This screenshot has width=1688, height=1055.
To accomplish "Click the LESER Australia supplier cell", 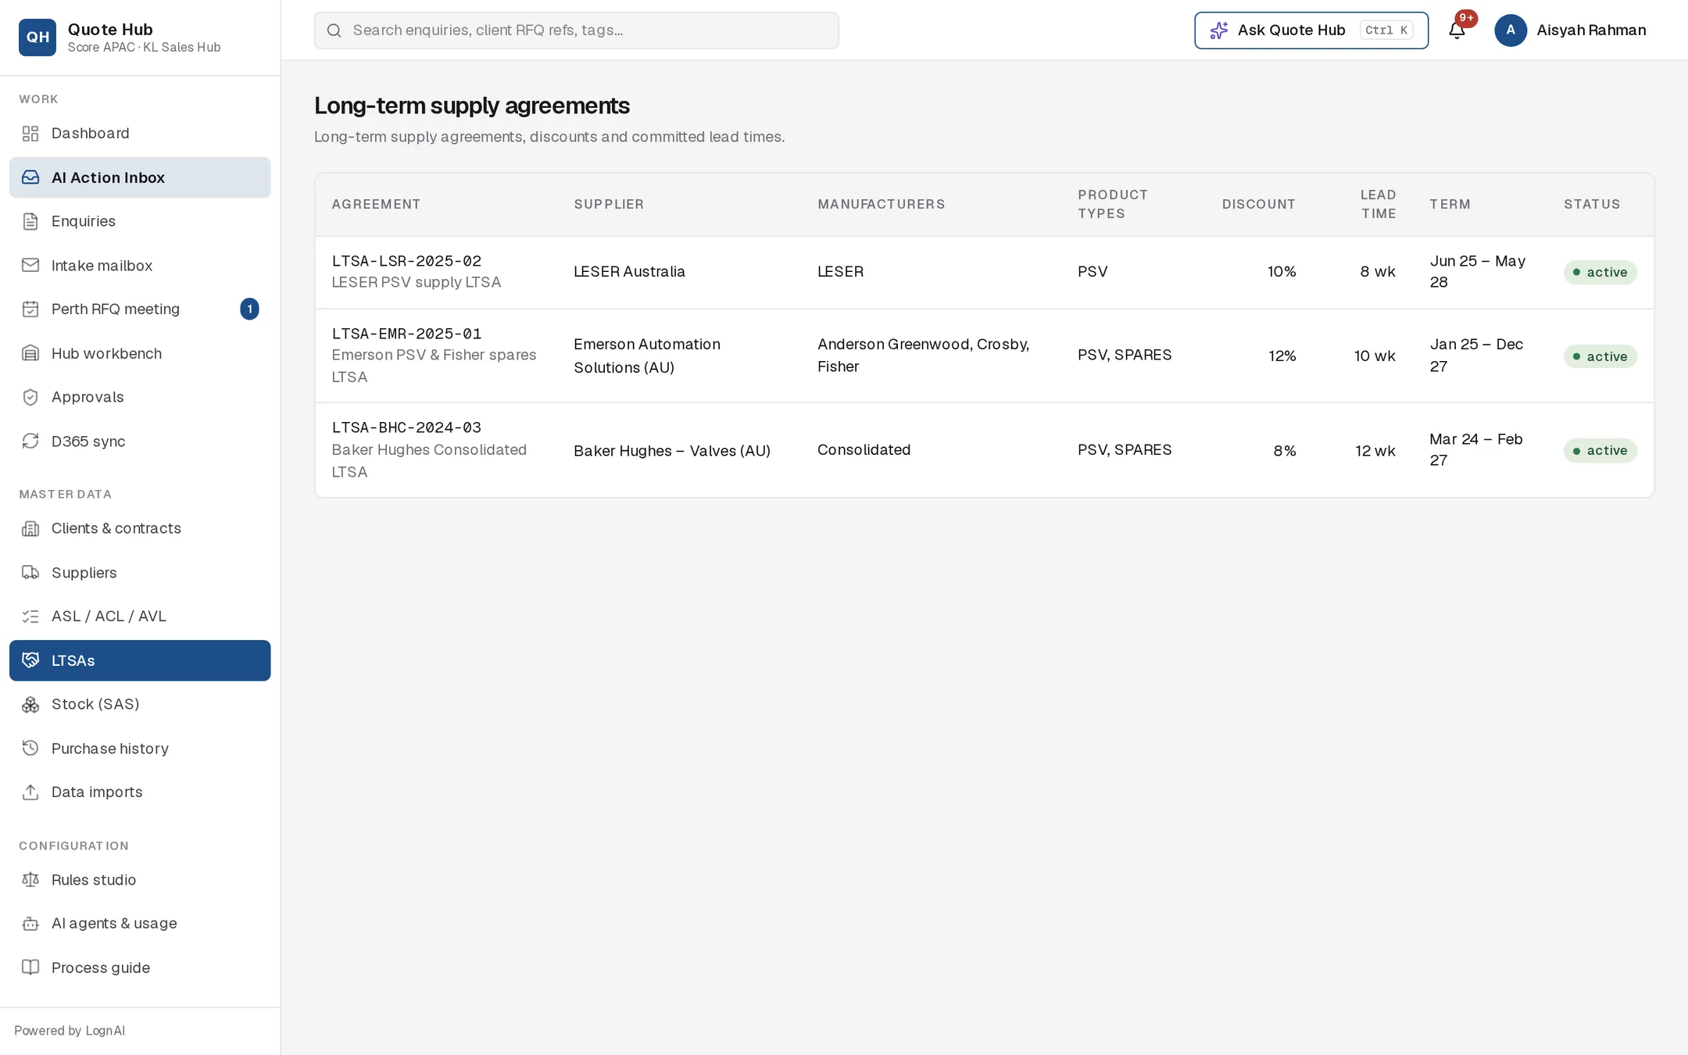I will click(x=629, y=271).
